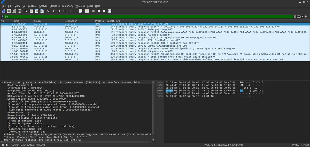Open display filter bookmarks icon
The height and width of the screenshot is (147, 310).
(3, 16)
